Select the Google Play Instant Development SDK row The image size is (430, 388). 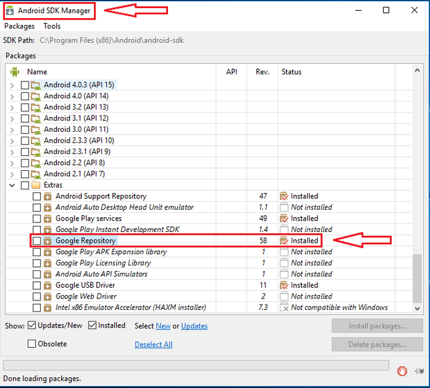tap(209, 229)
